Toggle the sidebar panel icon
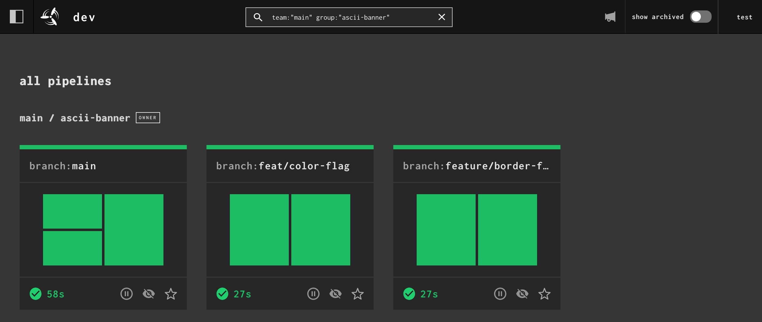The image size is (762, 322). click(x=17, y=17)
